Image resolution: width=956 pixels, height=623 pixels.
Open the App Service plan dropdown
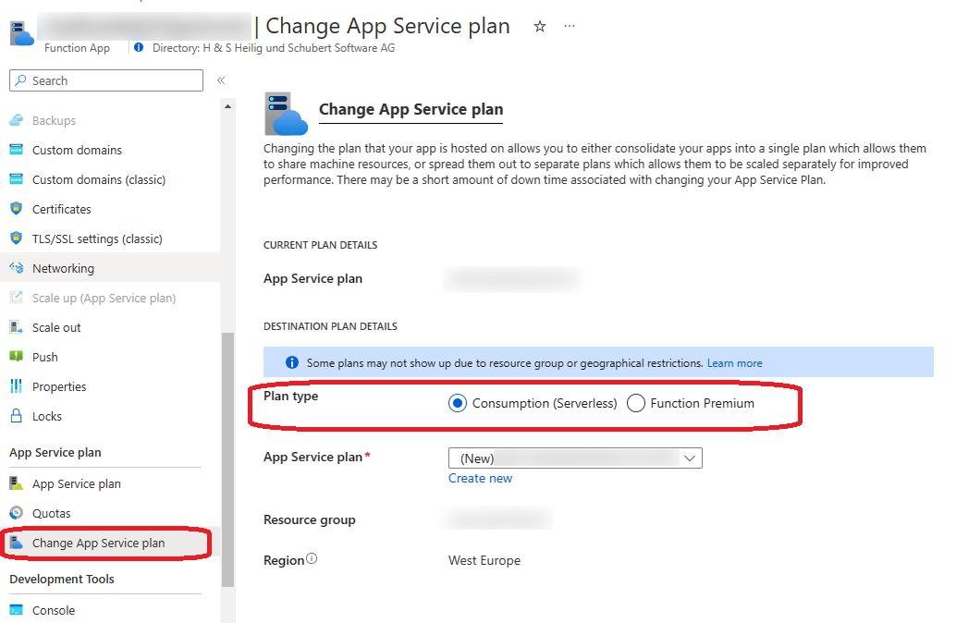point(575,458)
